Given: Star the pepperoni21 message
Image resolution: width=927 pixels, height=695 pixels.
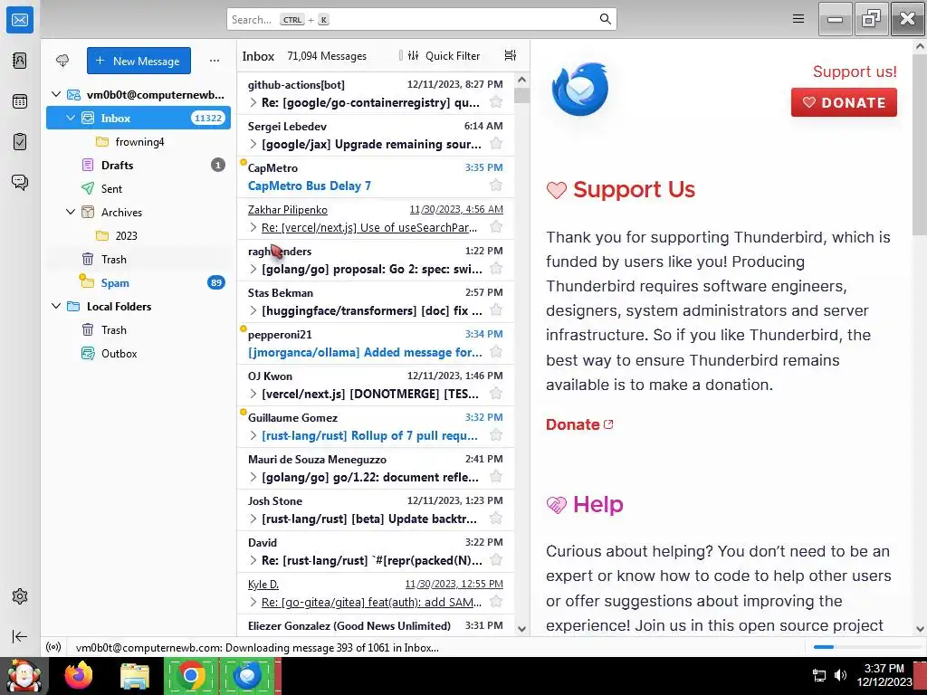Looking at the screenshot, I should [x=496, y=352].
